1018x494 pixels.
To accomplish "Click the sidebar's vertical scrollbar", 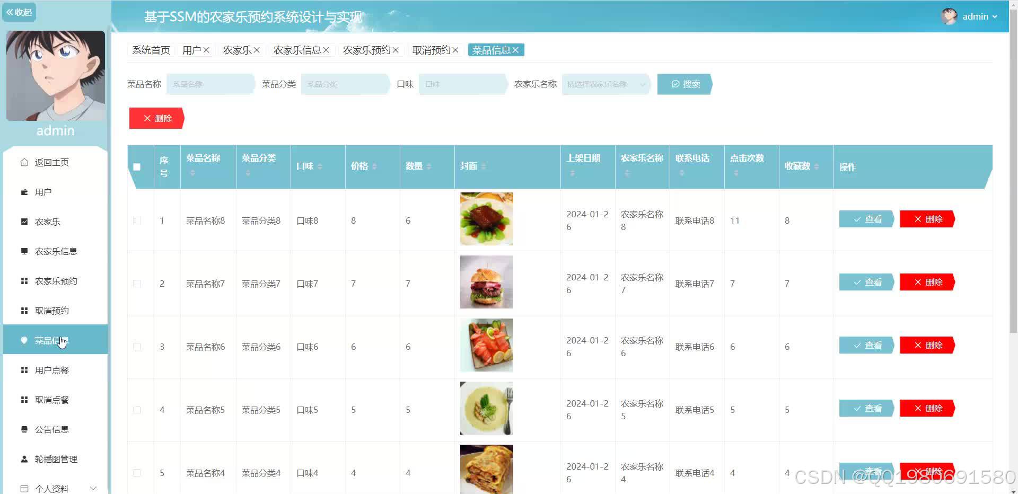I will point(110,260).
